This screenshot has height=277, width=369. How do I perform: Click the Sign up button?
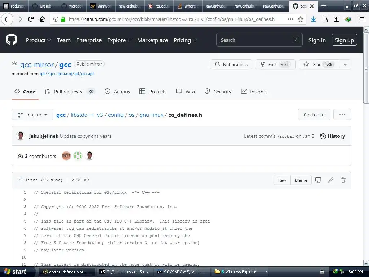344,40
